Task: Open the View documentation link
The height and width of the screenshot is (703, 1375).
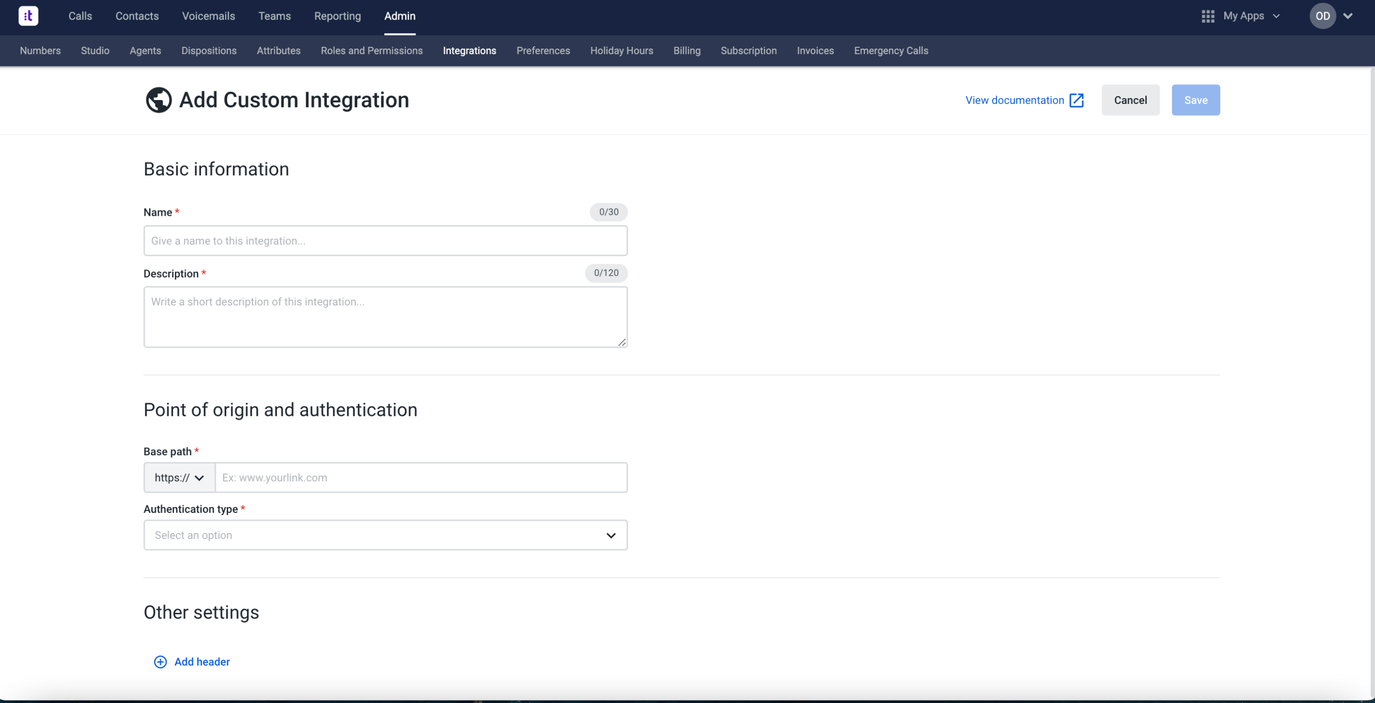Action: click(1014, 100)
